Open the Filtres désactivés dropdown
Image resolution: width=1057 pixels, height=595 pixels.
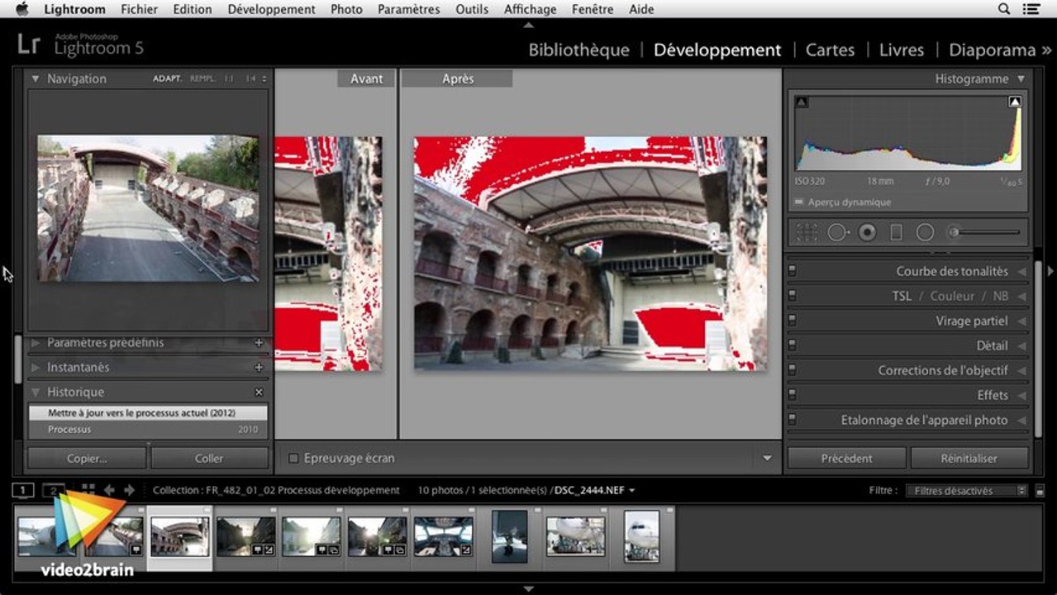(966, 491)
